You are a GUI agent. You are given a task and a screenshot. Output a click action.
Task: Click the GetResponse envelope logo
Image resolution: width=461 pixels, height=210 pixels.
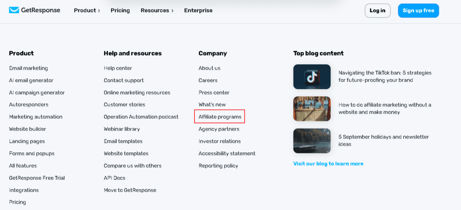pyautogui.click(x=34, y=10)
